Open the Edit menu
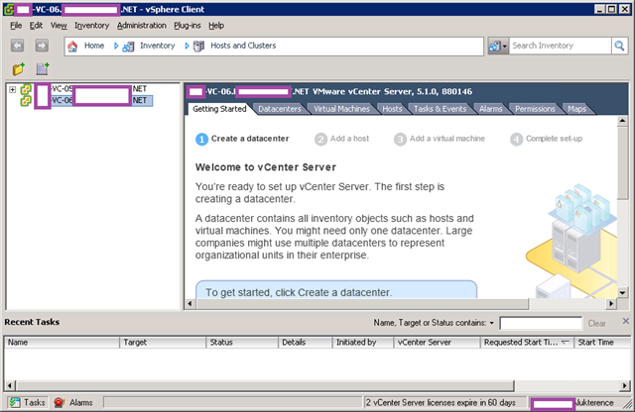Viewport: 635px width, 412px height. tap(36, 26)
